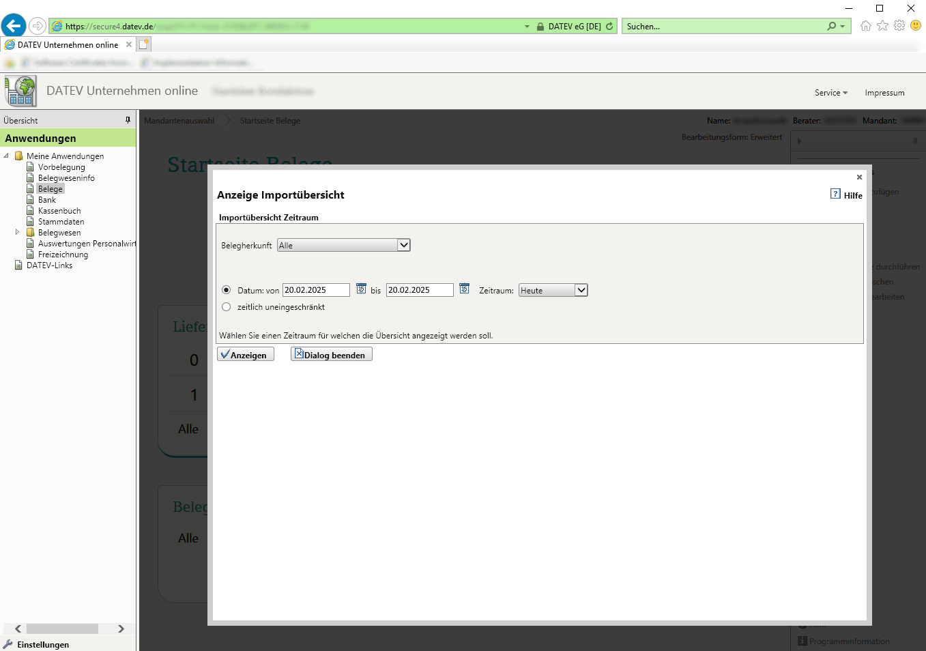This screenshot has width=926, height=651.
Task: Open the favorites star icon
Action: 883,25
